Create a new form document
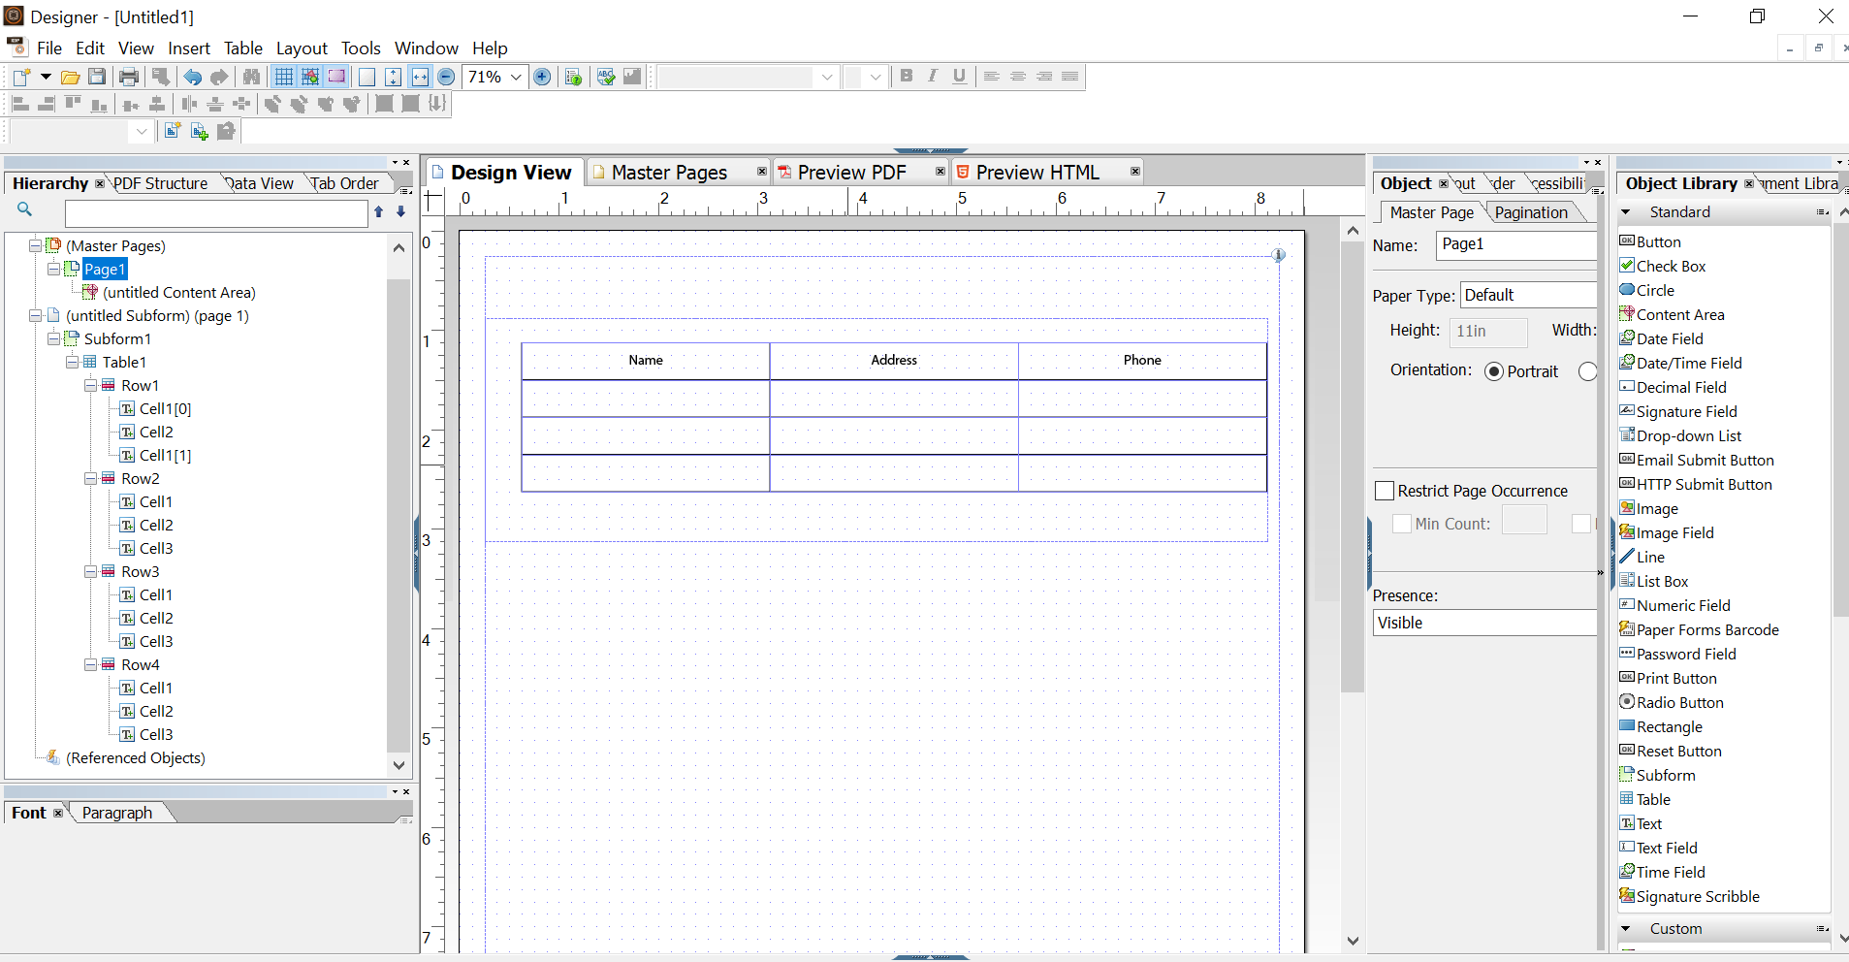This screenshot has width=1849, height=962. coord(21,77)
